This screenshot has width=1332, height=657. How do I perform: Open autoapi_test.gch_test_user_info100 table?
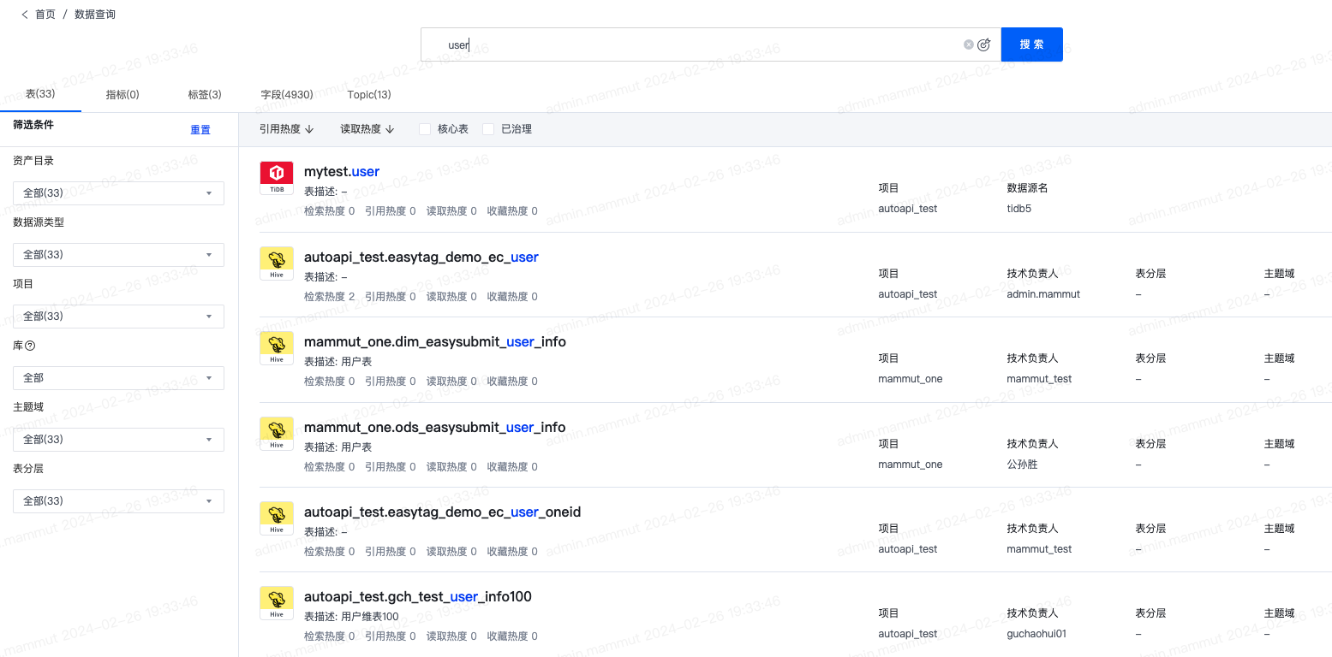coord(418,596)
